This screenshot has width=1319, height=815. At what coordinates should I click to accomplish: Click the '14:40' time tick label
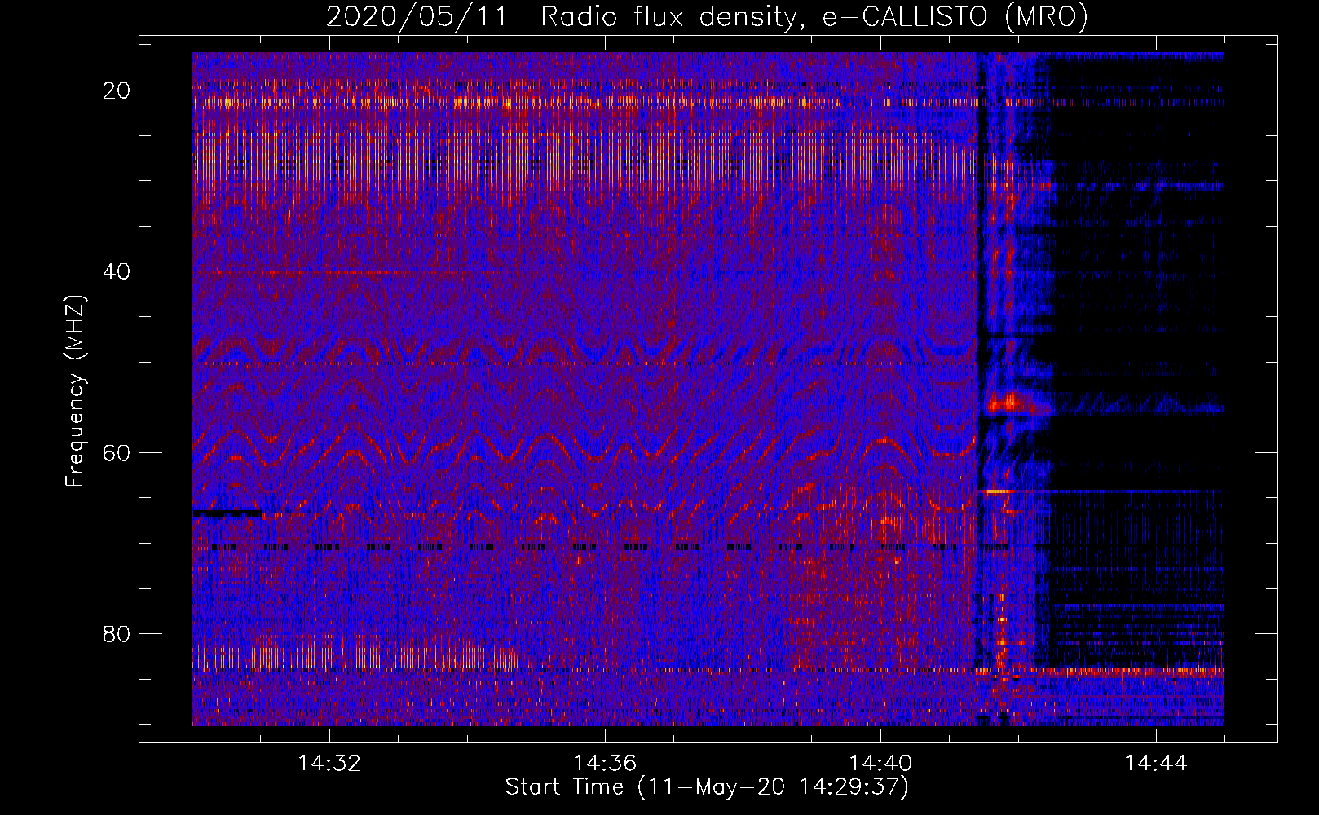[x=880, y=764]
